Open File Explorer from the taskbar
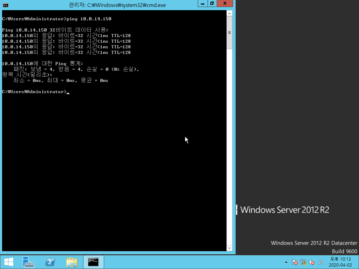Image resolution: width=359 pixels, height=269 pixels. (x=72, y=262)
